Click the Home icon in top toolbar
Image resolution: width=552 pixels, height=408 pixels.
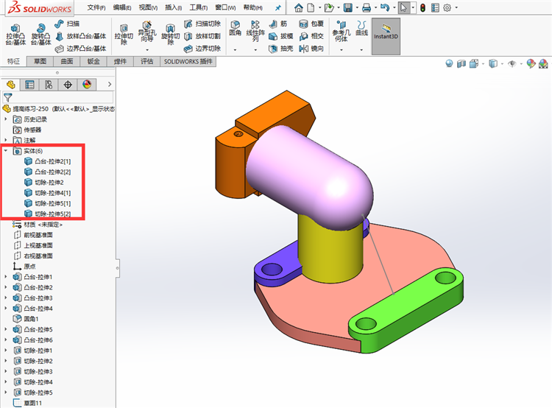299,7
